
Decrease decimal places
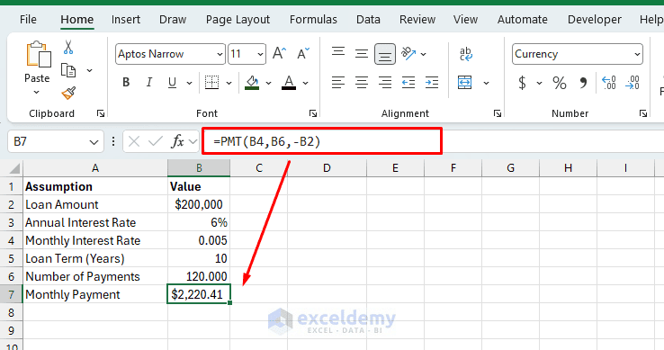click(x=633, y=83)
